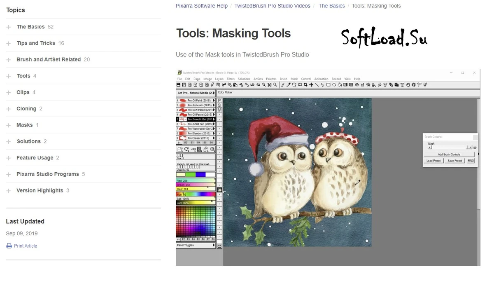The height and width of the screenshot is (281, 494).
Task: Open the Panel Toggles flyout arrow
Action: tap(214, 246)
